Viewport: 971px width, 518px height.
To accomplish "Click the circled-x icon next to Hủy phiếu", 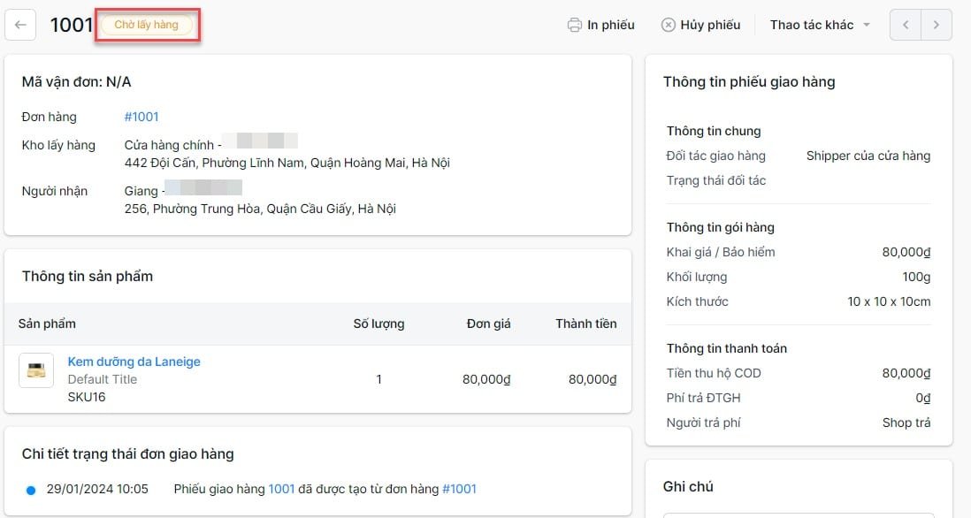I will (x=669, y=25).
